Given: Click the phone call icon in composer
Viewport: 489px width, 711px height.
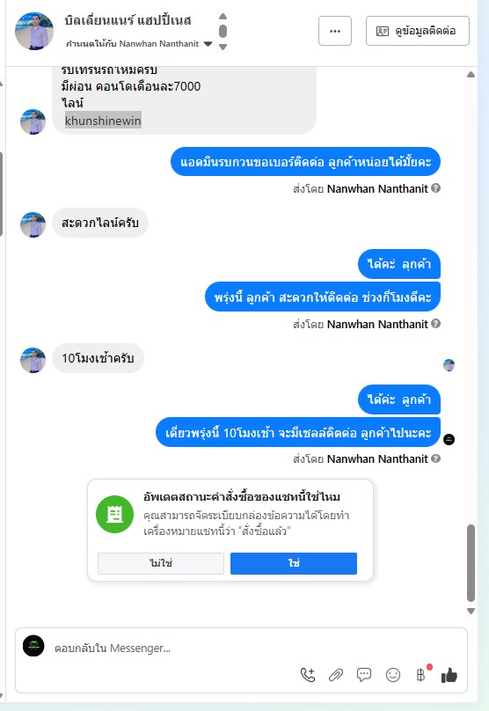Looking at the screenshot, I should point(308,675).
